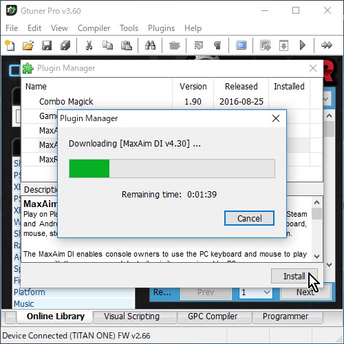This screenshot has height=344, width=344.
Task: Save with the floppy disk icon
Action: tap(47, 45)
